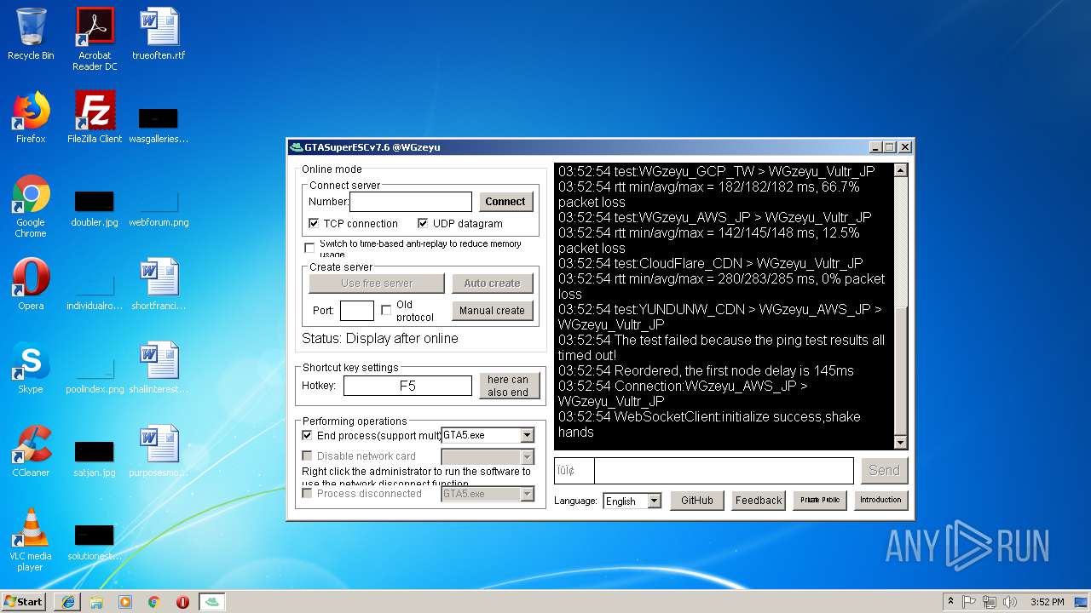This screenshot has width=1091, height=613.
Task: Open the shallinterest Word document
Action: [x=159, y=368]
